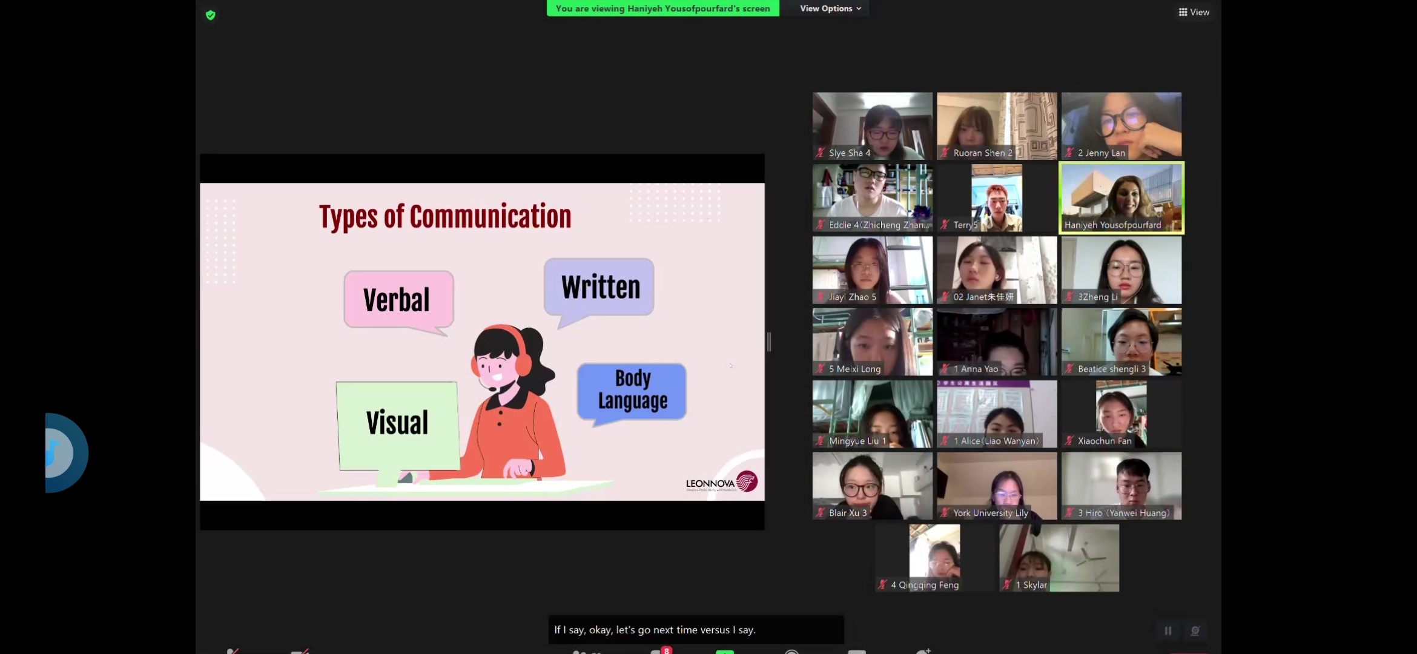Click muted mic icon on Xiaochun Fan
This screenshot has height=654, width=1417.
(1069, 441)
